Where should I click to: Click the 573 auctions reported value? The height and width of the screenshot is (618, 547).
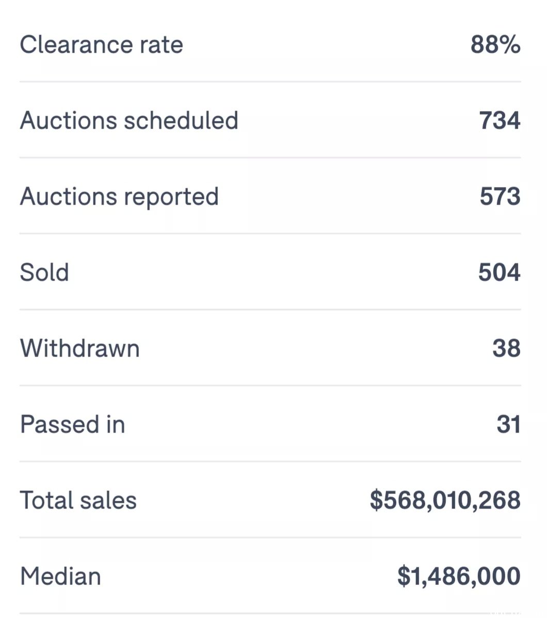[x=500, y=196]
